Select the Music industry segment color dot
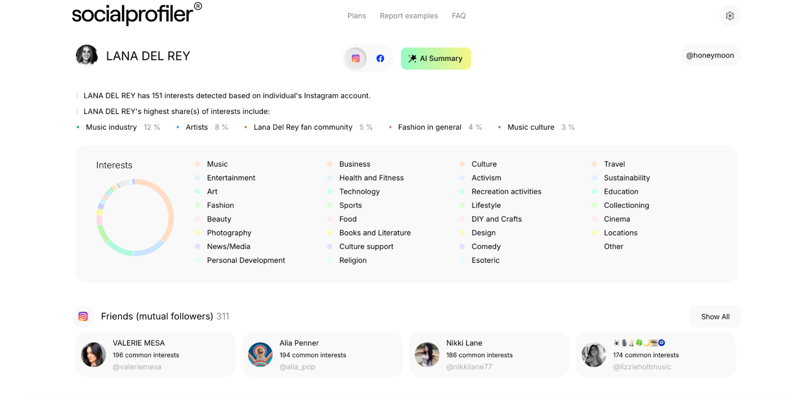811x393 pixels. [x=78, y=127]
